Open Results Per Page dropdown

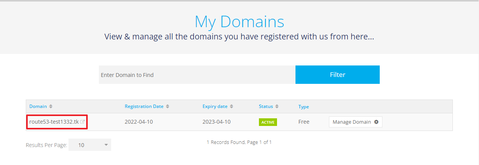click(x=90, y=145)
